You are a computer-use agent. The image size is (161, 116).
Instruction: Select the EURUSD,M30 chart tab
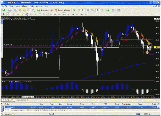8,100
